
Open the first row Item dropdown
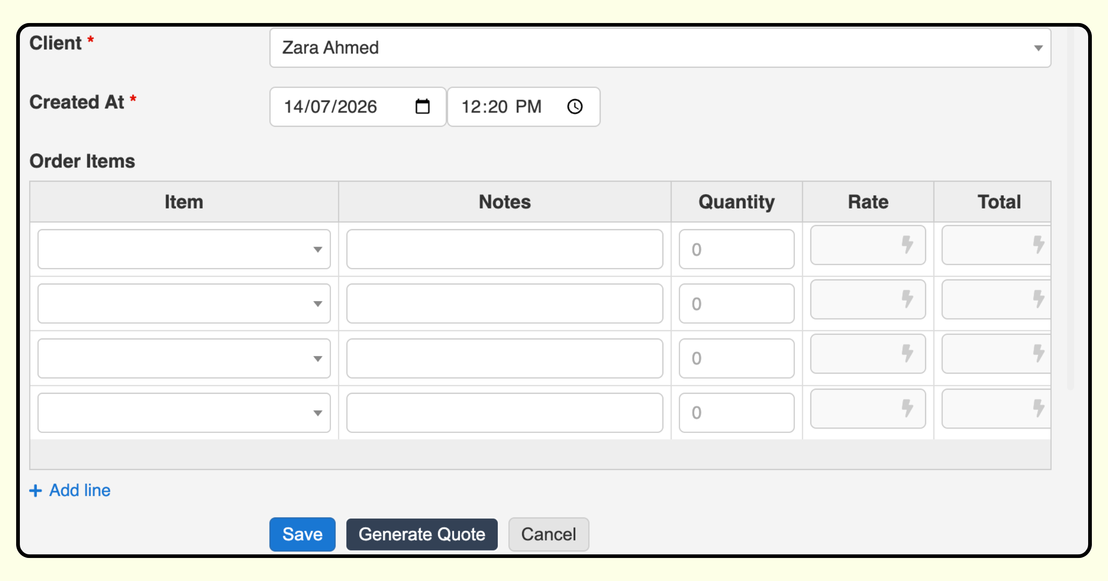point(184,249)
